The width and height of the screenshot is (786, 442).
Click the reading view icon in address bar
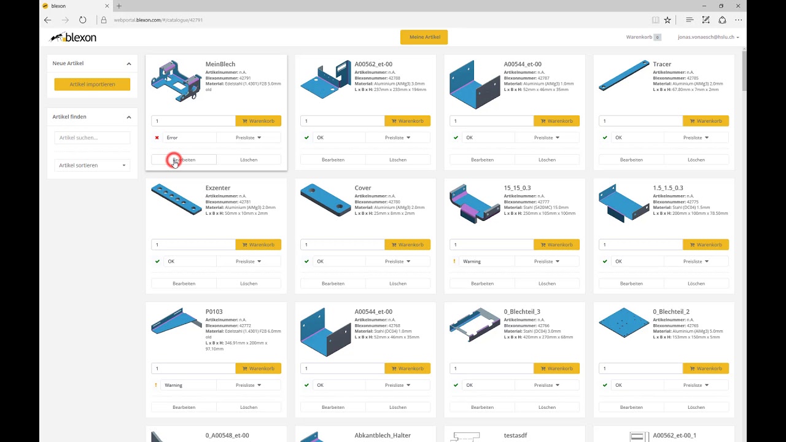(x=655, y=20)
